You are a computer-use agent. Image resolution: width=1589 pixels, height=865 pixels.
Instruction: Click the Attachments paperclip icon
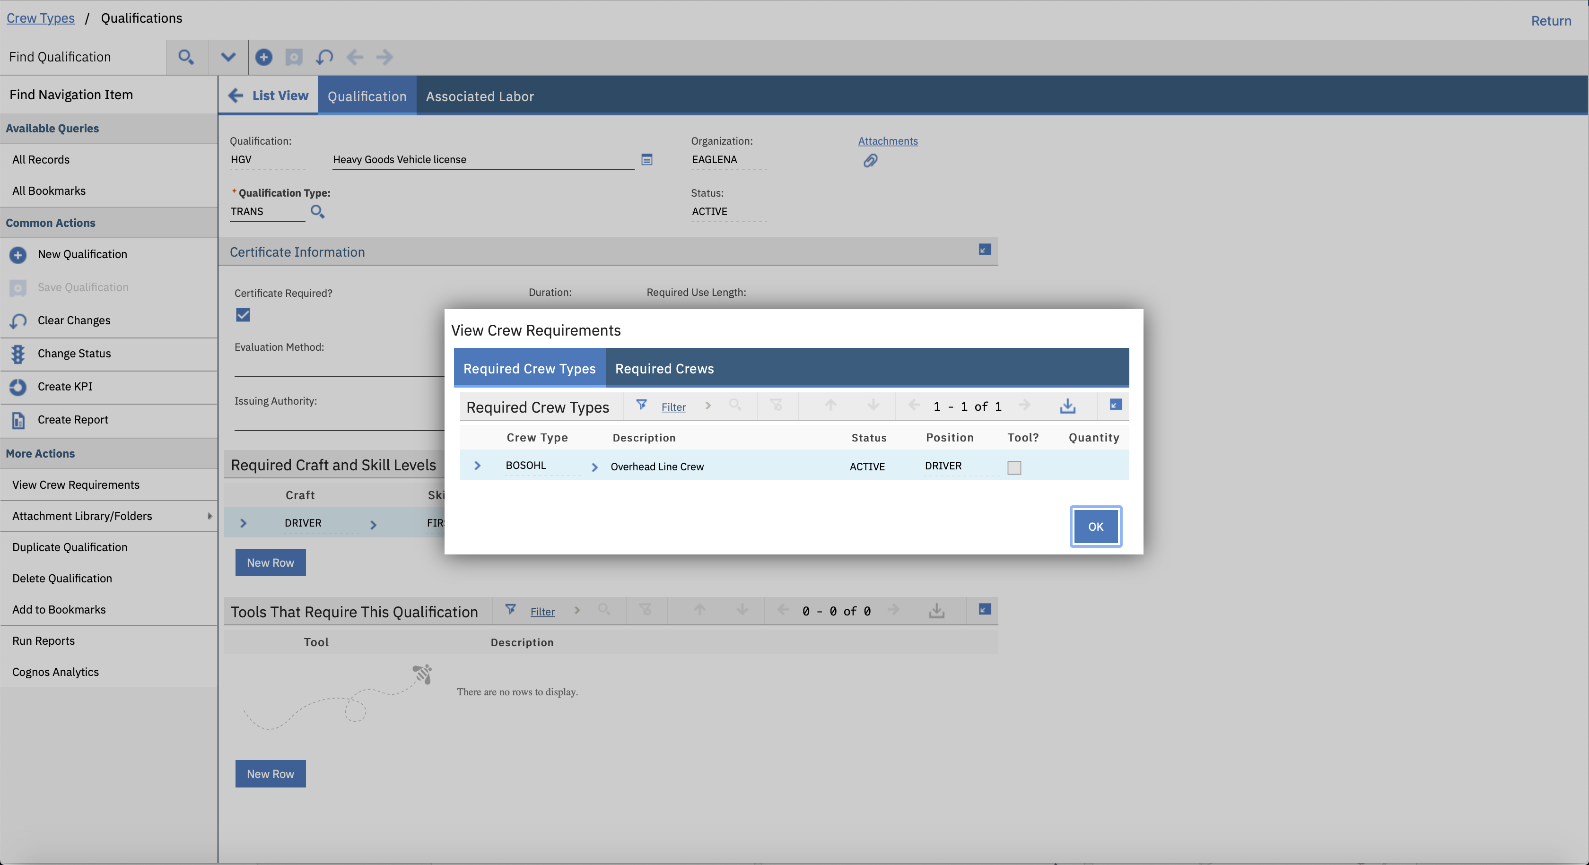pyautogui.click(x=870, y=161)
